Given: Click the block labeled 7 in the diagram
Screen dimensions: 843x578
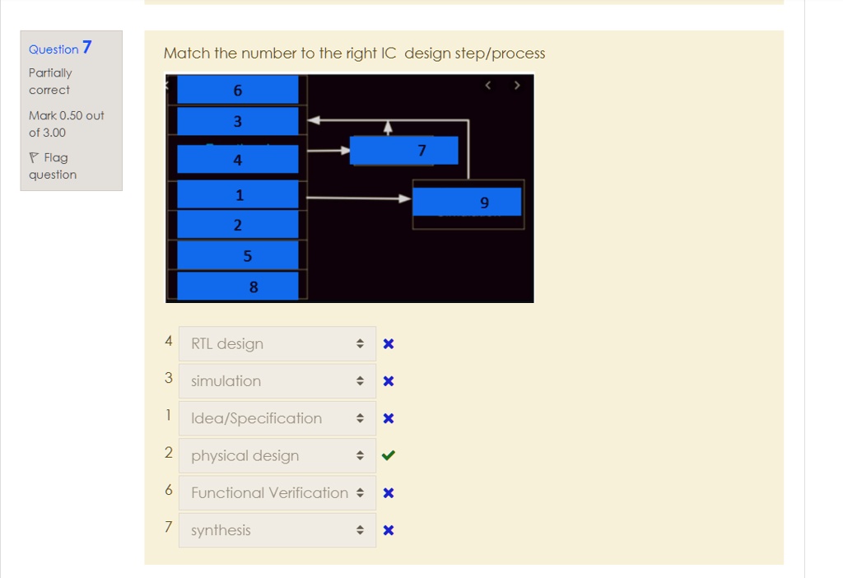Looking at the screenshot, I should pyautogui.click(x=403, y=151).
